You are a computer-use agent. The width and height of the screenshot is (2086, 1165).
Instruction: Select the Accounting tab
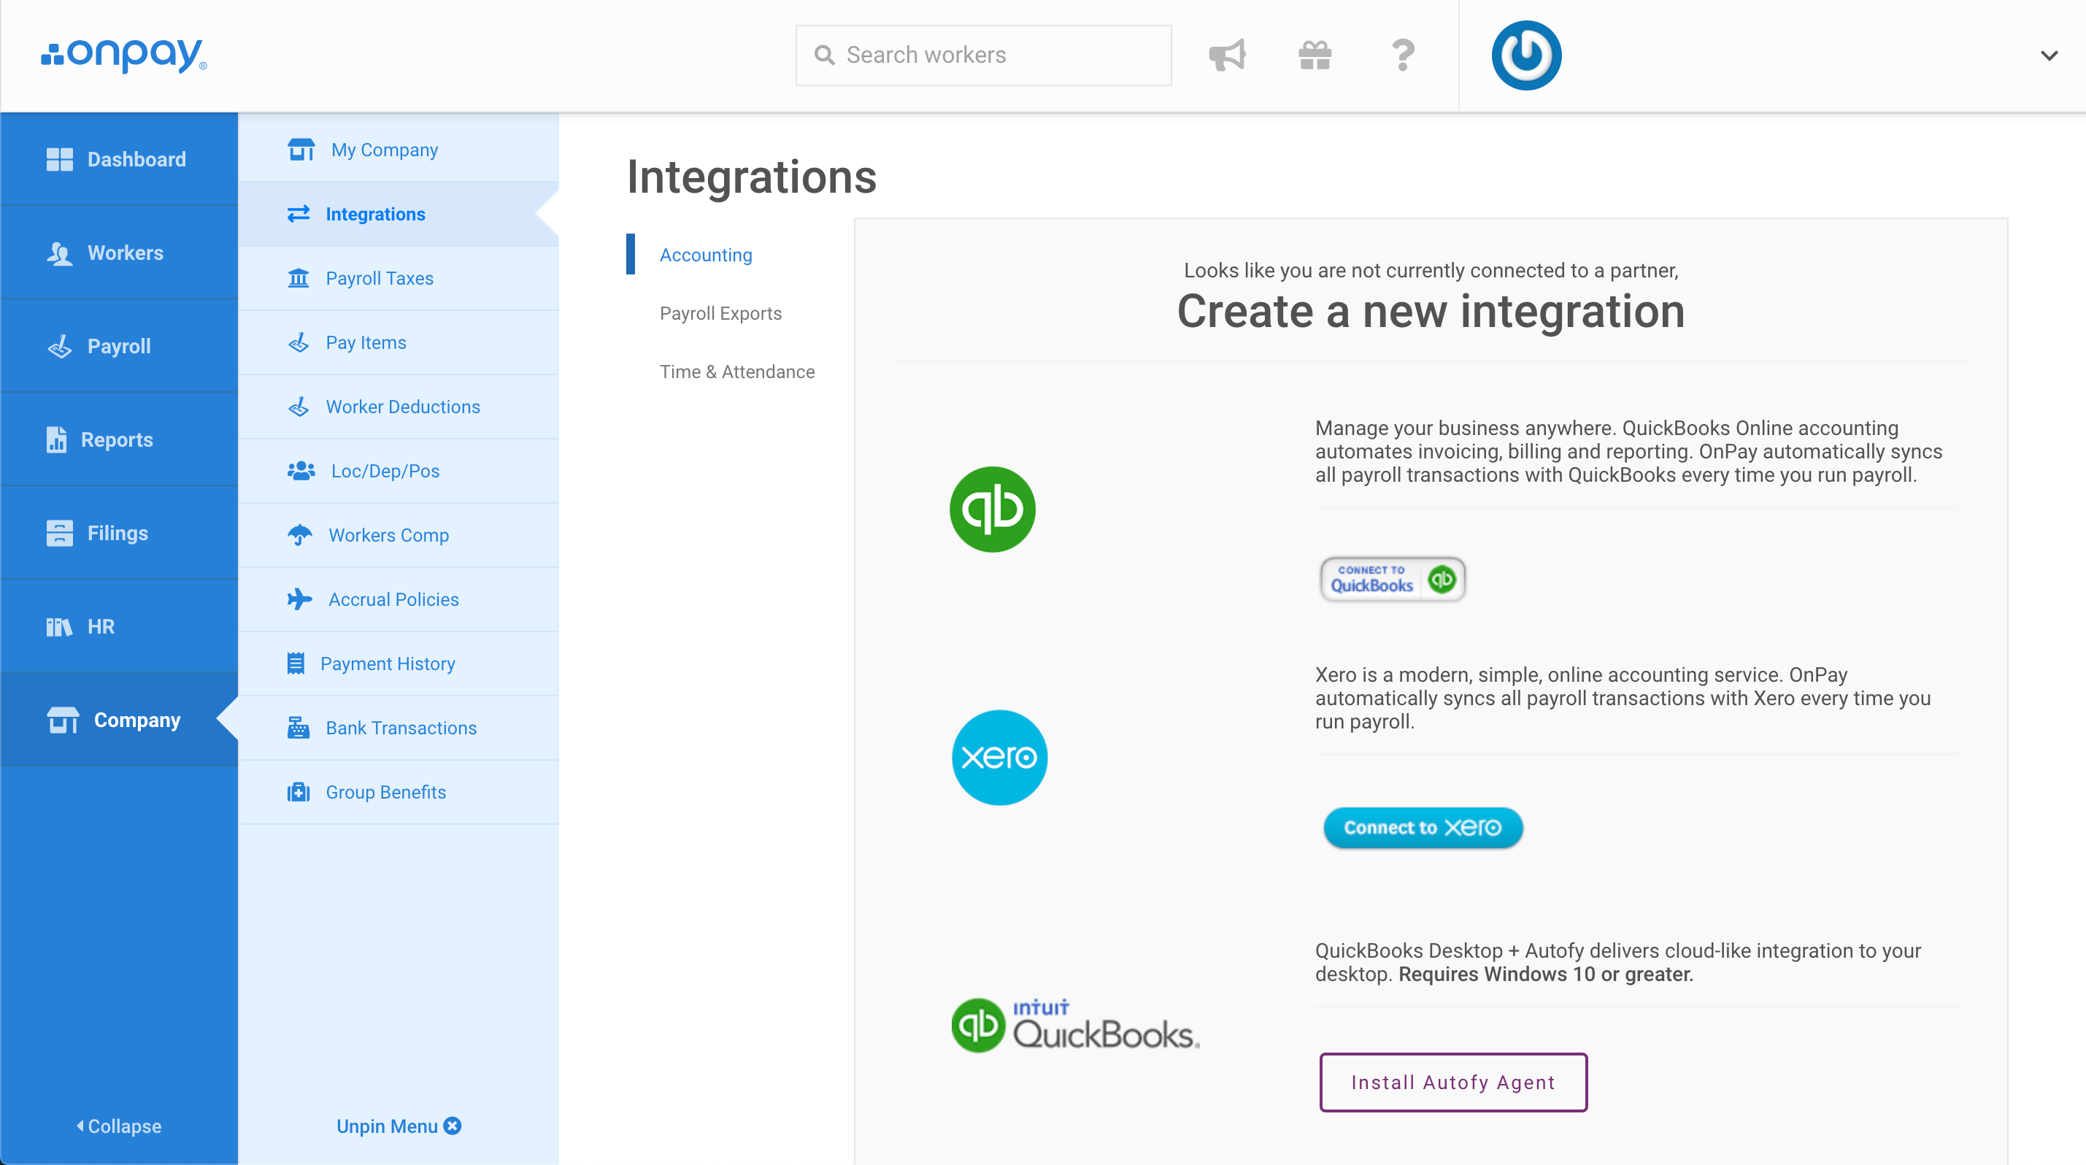point(705,255)
